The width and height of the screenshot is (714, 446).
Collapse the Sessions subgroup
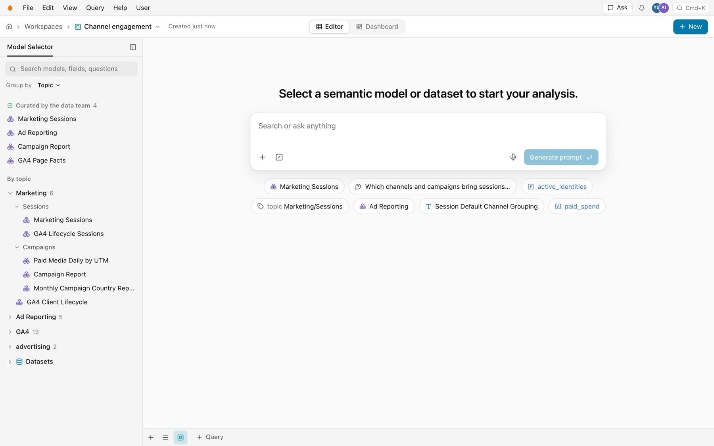tap(17, 207)
